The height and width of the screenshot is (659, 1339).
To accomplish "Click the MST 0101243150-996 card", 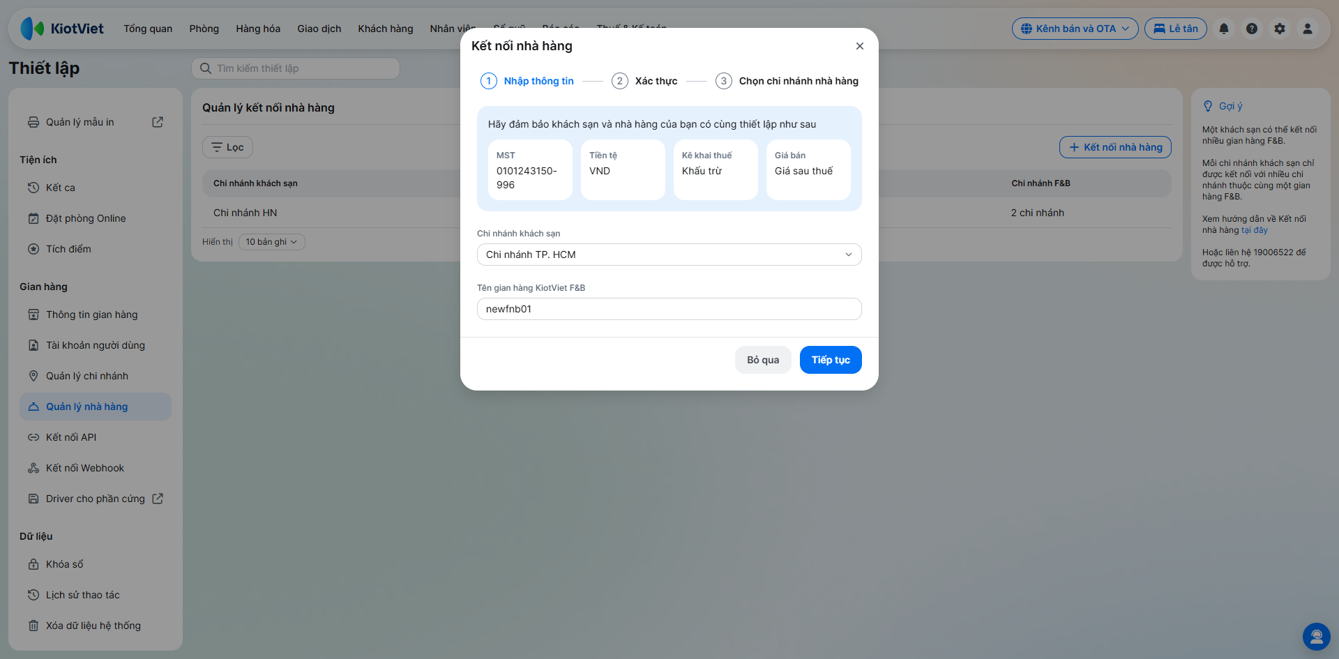I will click(x=530, y=169).
